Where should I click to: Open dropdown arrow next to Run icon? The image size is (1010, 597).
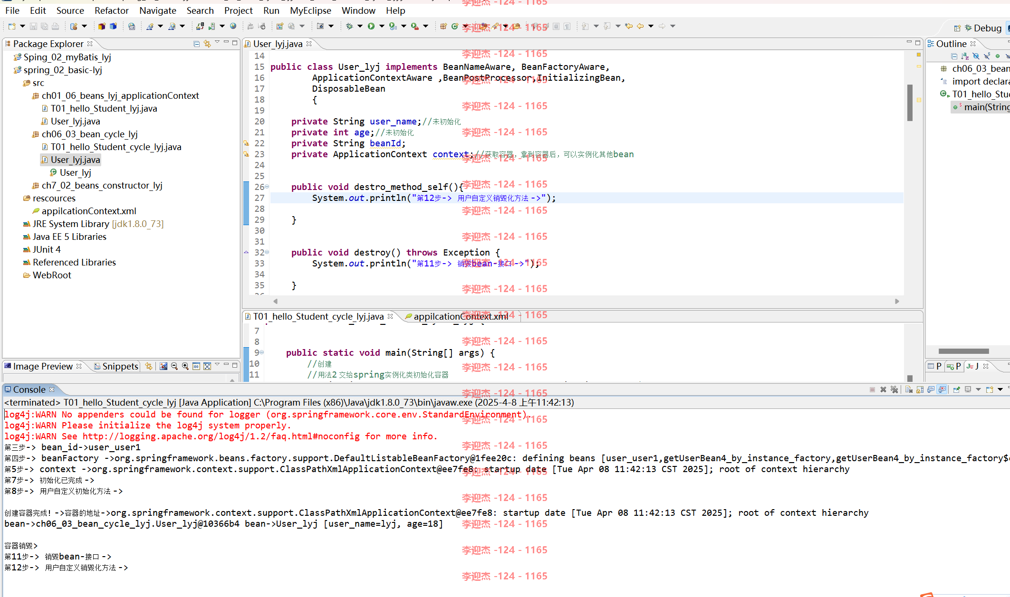[x=382, y=27]
